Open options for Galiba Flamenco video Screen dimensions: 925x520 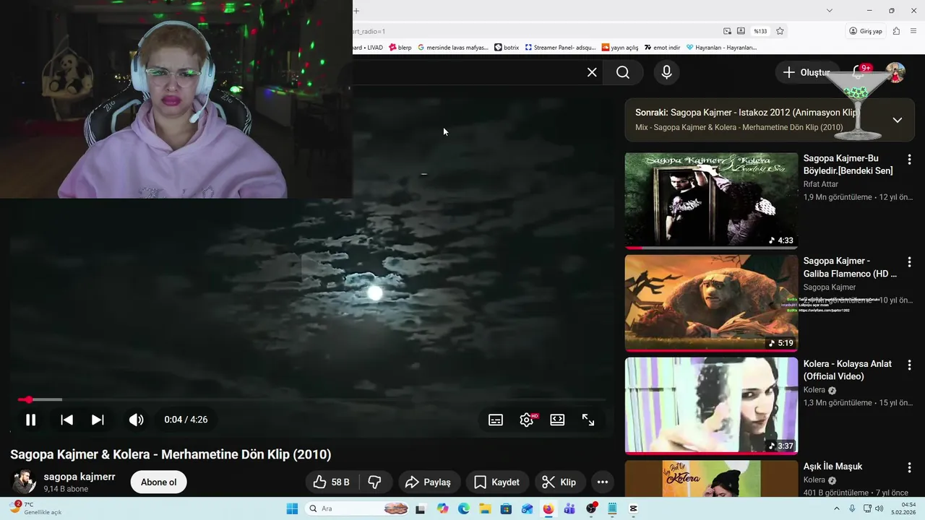click(909, 262)
